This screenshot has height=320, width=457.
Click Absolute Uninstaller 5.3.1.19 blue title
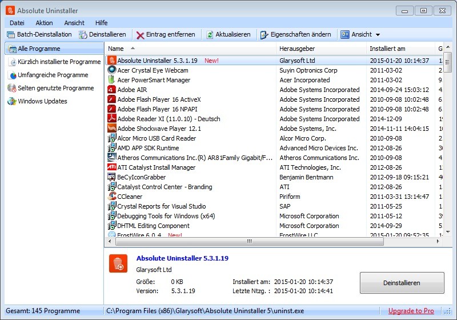click(182, 258)
